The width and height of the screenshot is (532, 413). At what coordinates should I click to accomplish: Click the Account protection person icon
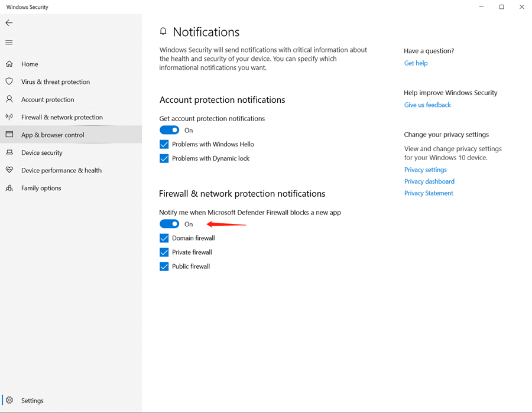pyautogui.click(x=9, y=99)
